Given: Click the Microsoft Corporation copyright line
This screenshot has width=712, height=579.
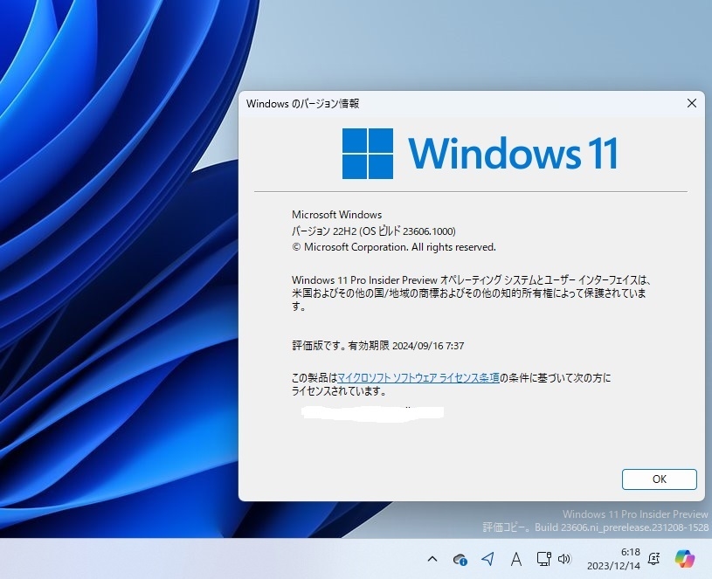Looking at the screenshot, I should click(394, 247).
